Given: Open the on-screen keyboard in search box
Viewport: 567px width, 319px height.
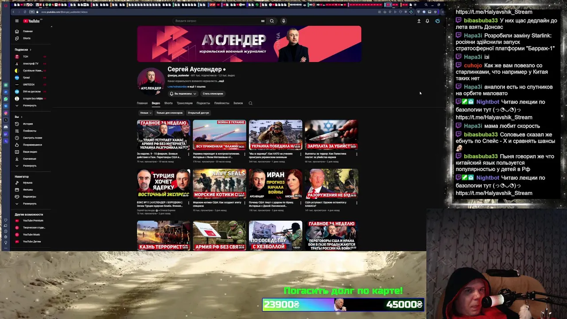Looking at the screenshot, I should tap(263, 21).
